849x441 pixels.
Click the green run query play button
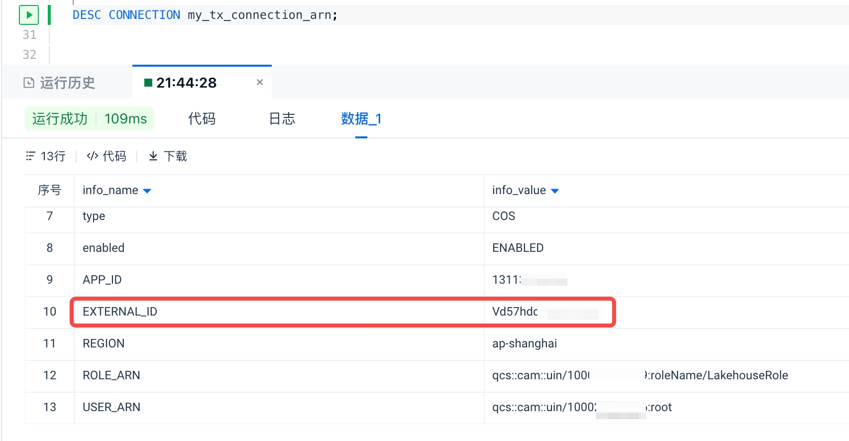click(x=29, y=15)
